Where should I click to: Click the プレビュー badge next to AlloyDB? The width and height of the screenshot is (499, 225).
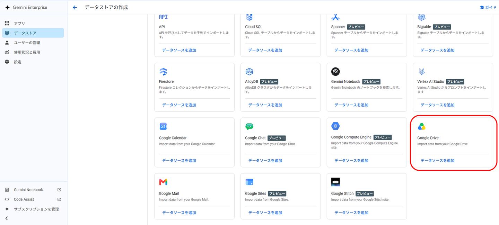[x=269, y=82]
